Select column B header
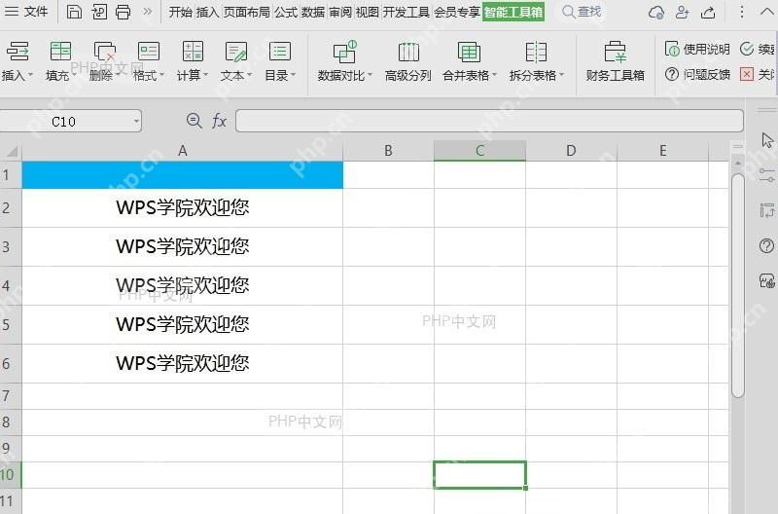 388,151
